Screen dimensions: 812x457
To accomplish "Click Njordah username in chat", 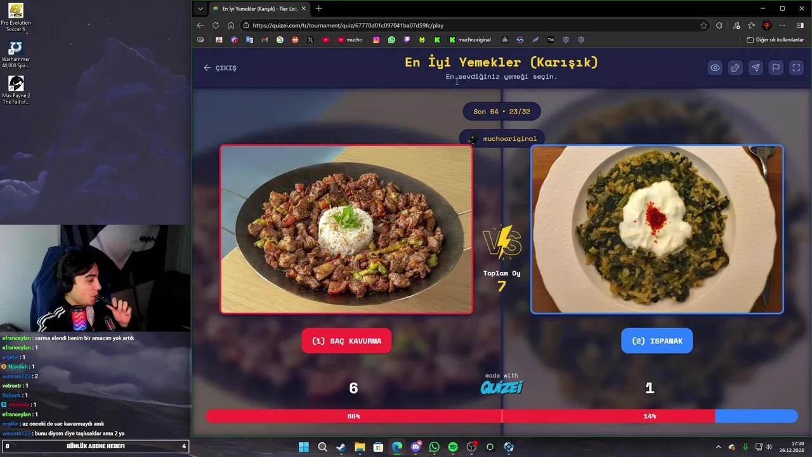I will [x=18, y=367].
